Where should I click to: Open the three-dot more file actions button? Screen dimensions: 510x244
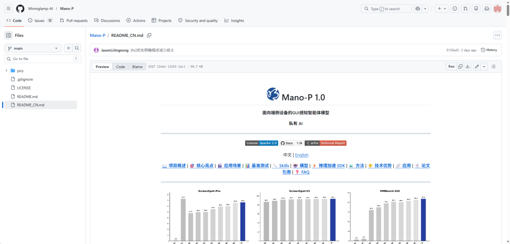pyautogui.click(x=497, y=35)
